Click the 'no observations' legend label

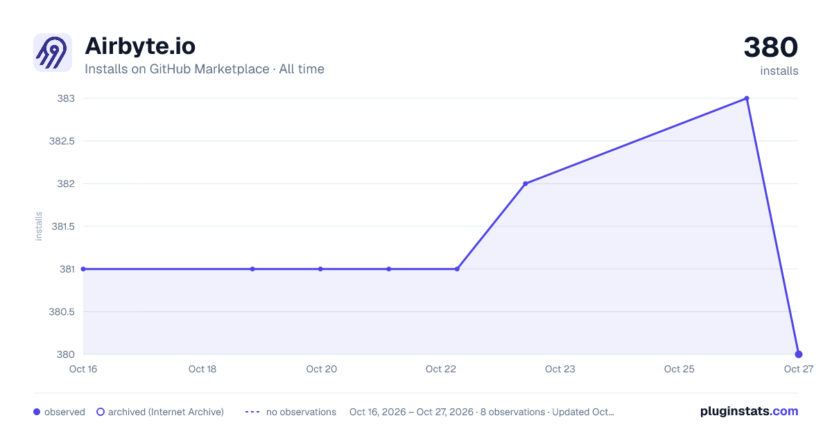(x=301, y=412)
